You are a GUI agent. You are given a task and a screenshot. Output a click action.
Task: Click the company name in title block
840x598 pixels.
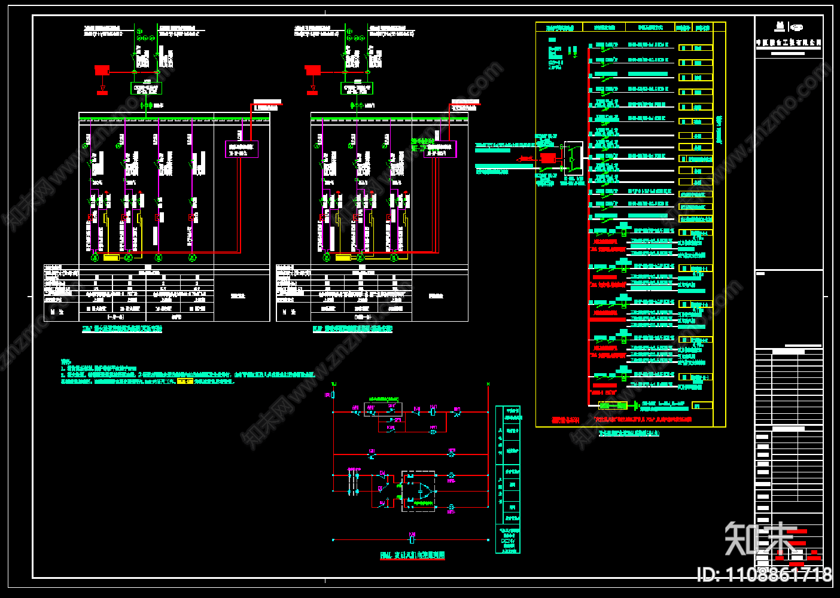pyautogui.click(x=789, y=43)
